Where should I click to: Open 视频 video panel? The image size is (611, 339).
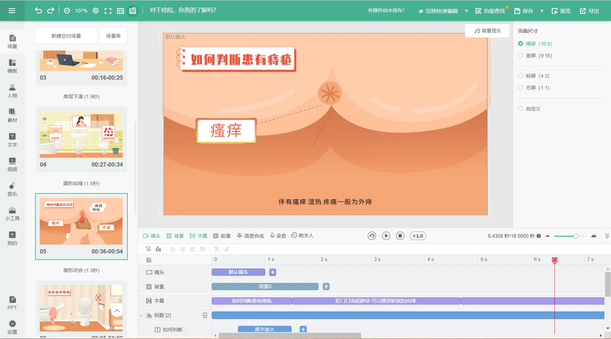(12, 165)
